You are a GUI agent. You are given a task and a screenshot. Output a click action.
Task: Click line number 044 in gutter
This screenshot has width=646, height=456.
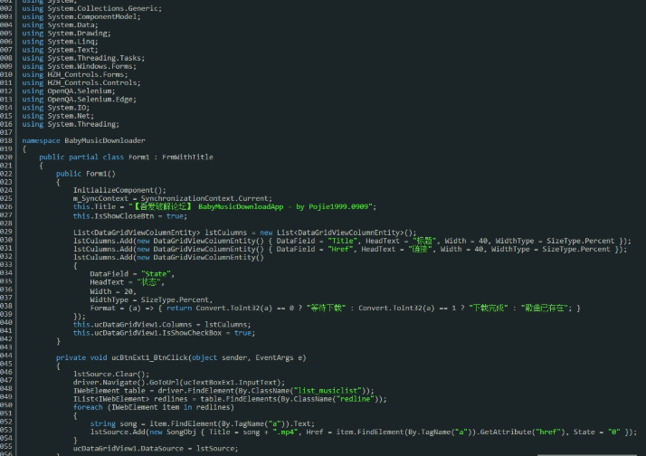pos(6,356)
